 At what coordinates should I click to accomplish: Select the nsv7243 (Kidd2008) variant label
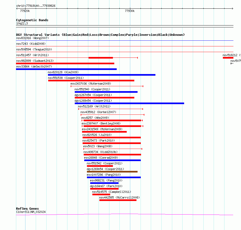pyautogui.click(x=31, y=44)
